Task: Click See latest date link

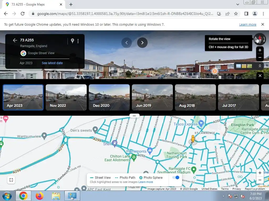Action: pyautogui.click(x=52, y=63)
